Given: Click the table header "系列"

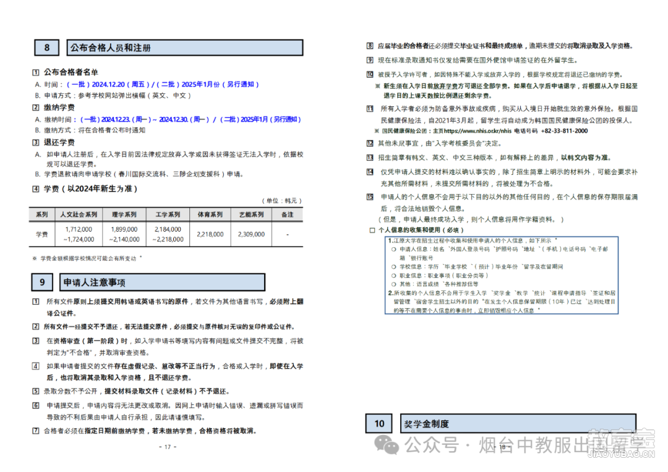Looking at the screenshot, I should click(x=42, y=214).
